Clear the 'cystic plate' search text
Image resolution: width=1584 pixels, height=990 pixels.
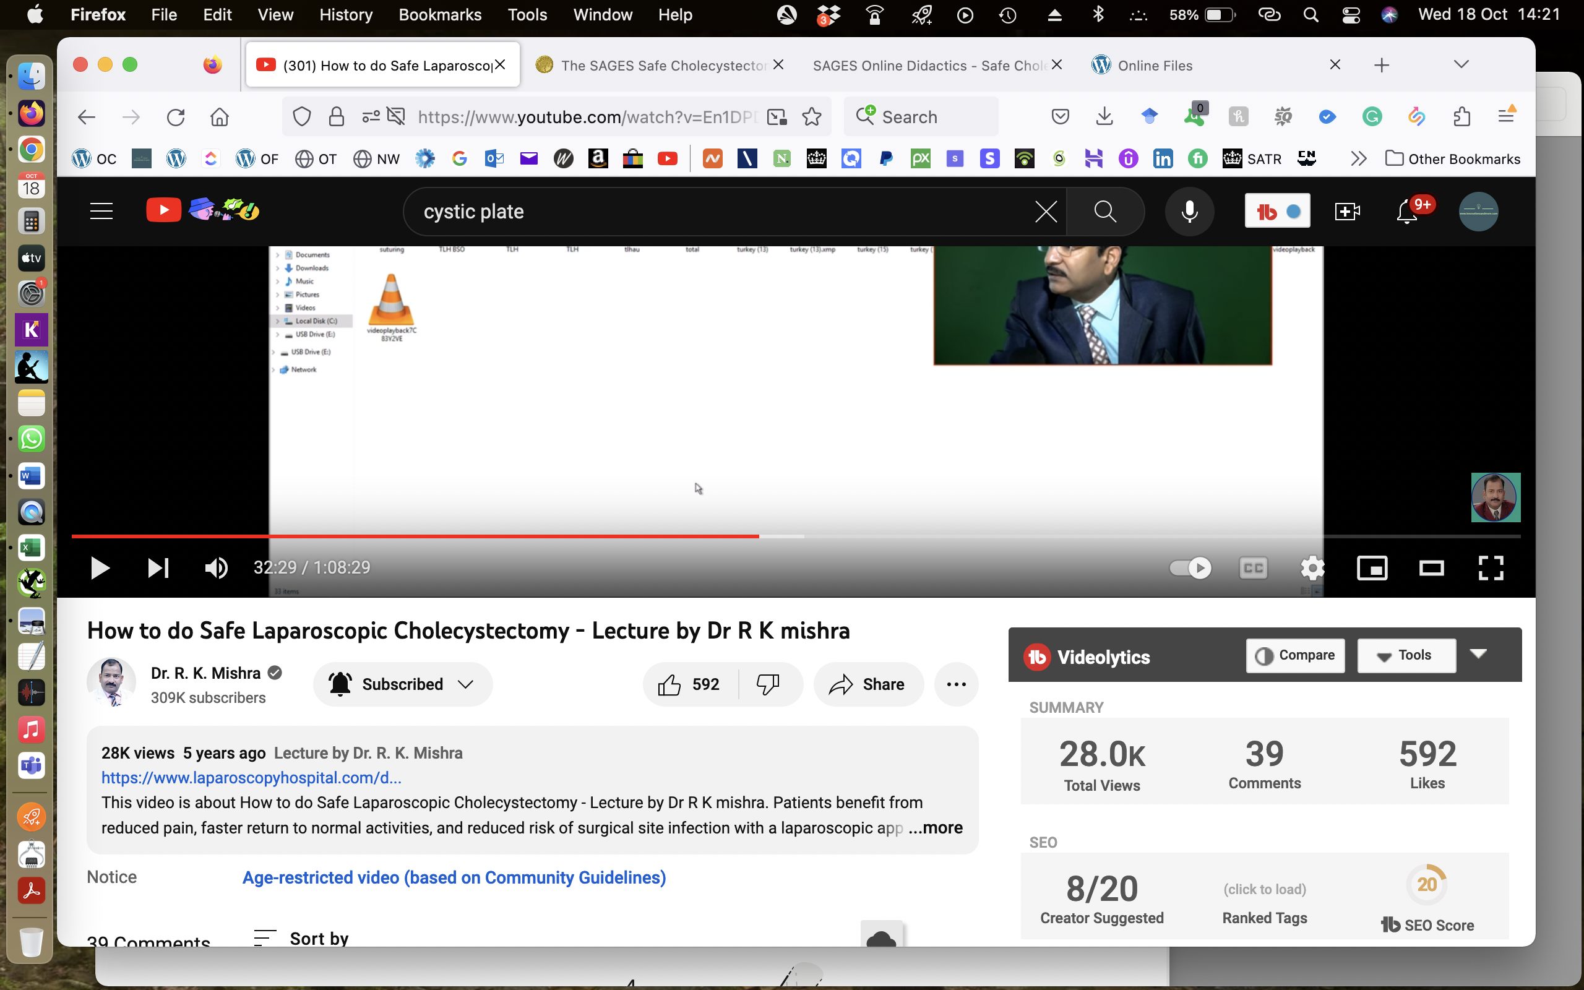pos(1045,212)
